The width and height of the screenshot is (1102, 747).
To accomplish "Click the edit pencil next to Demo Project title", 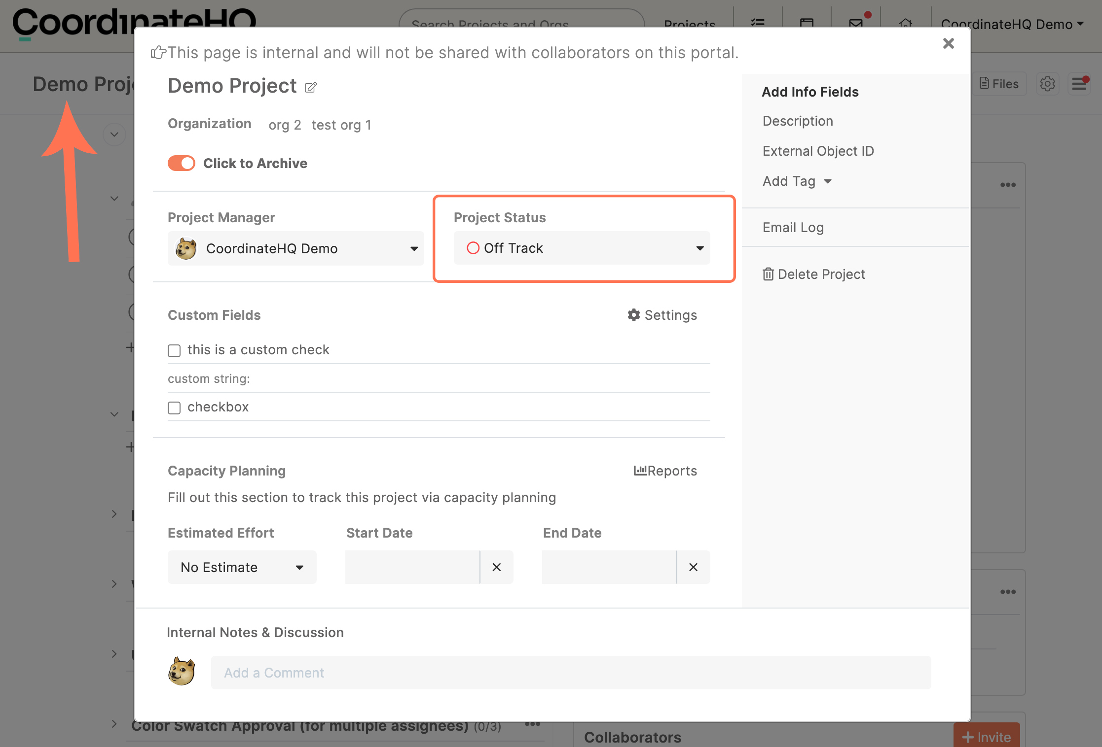I will click(311, 88).
